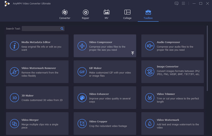Maximize the AnyMP4 window
Image resolution: width=212 pixels, height=136 pixels.
click(201, 4)
